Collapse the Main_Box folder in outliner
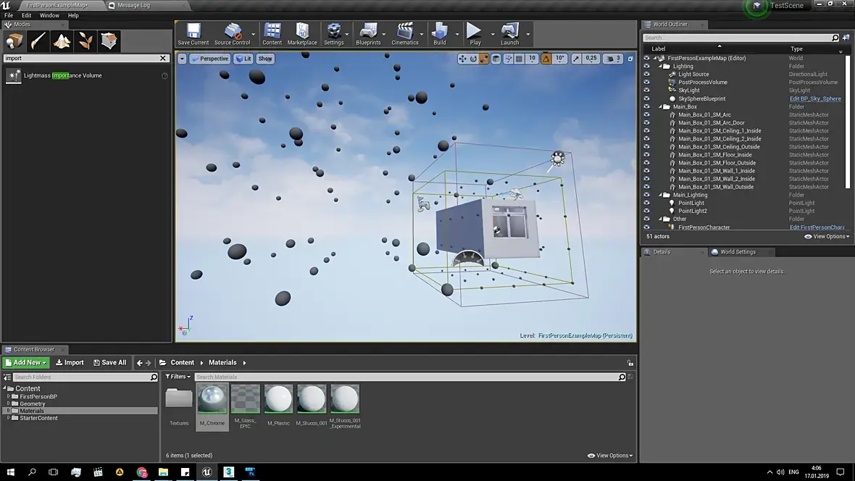The height and width of the screenshot is (481, 855). click(x=660, y=107)
